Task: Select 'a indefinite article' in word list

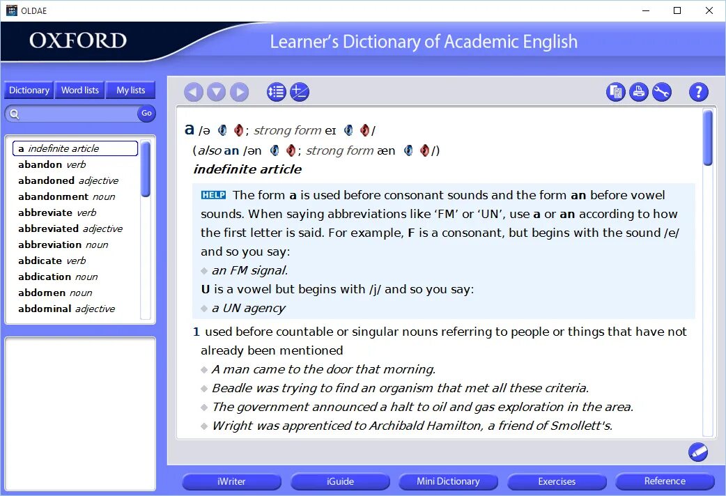Action: click(x=75, y=148)
